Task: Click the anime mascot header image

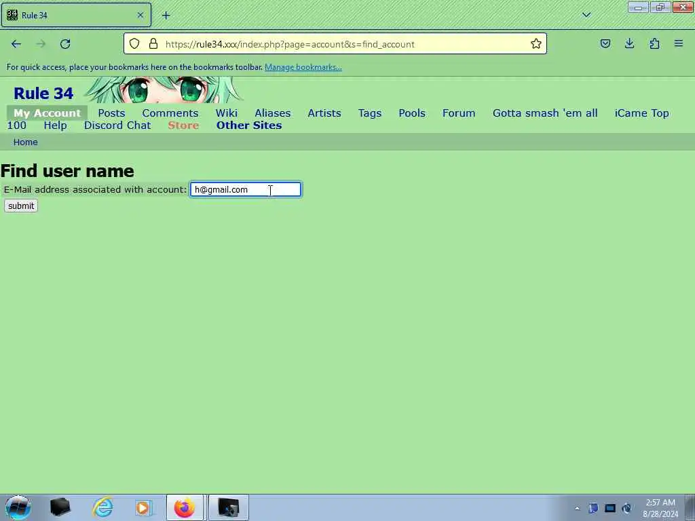Action: pos(163,90)
